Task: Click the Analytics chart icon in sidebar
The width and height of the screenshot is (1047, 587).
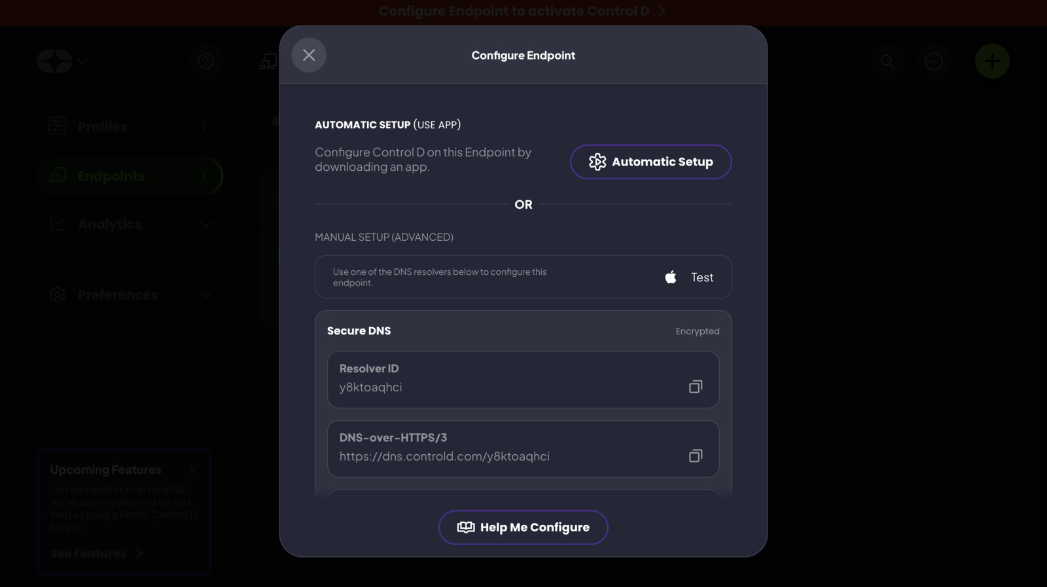Action: point(57,224)
